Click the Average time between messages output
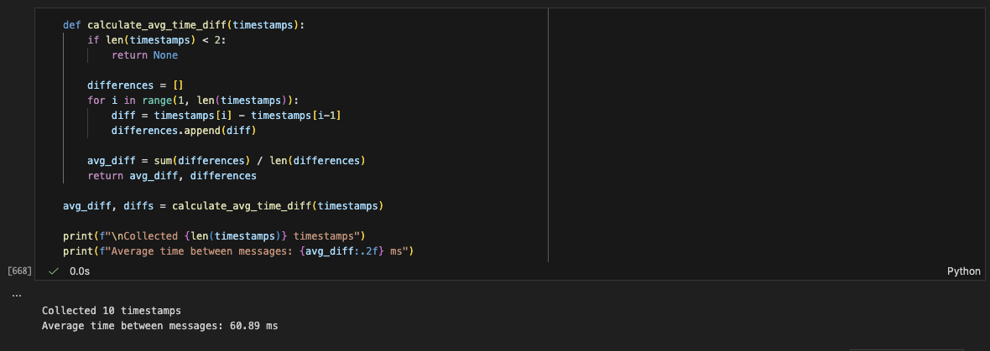Screen dimensions: 990x351 tap(159, 325)
